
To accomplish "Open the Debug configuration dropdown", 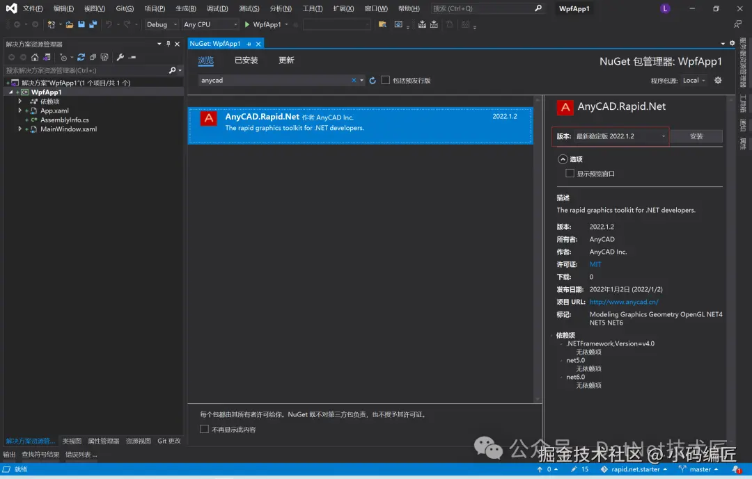I will click(x=162, y=24).
